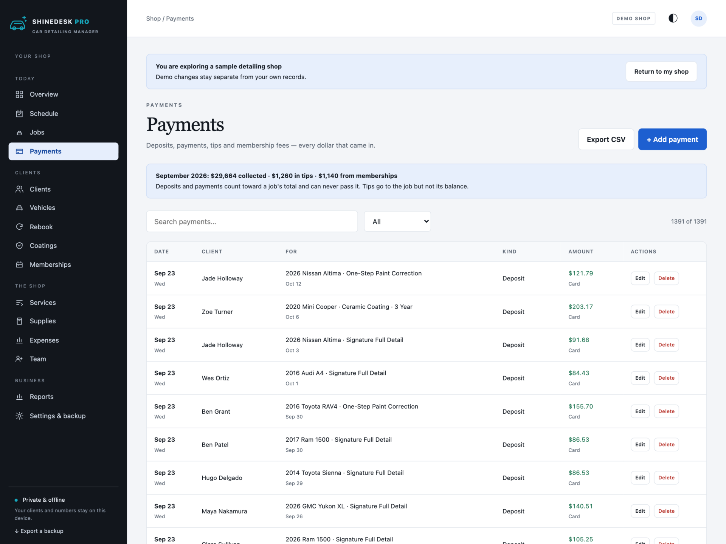Viewport: 726px width, 544px height.
Task: Go to the Schedule page
Action: click(x=64, y=113)
